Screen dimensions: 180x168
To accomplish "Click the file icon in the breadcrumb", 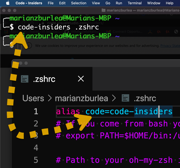I will coord(125,98).
